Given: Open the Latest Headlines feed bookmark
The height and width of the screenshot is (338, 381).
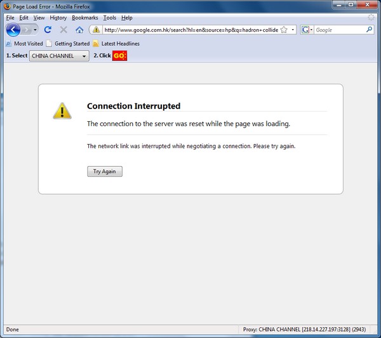Looking at the screenshot, I should pos(116,44).
